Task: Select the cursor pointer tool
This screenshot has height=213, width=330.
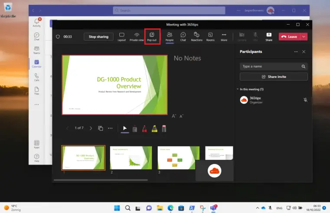Action: click(x=125, y=128)
